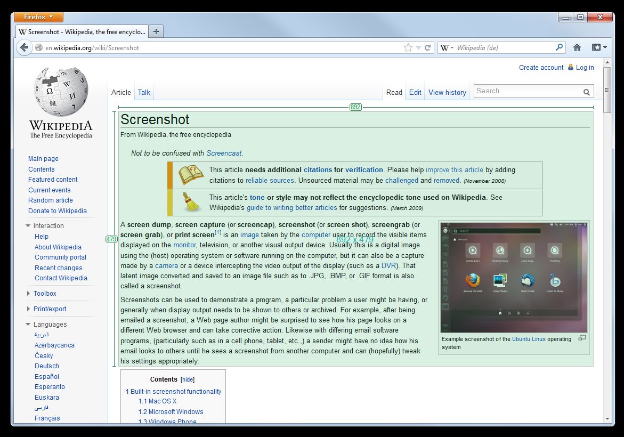The width and height of the screenshot is (624, 437).
Task: Open the orange Firefox menu button
Action: 38,17
